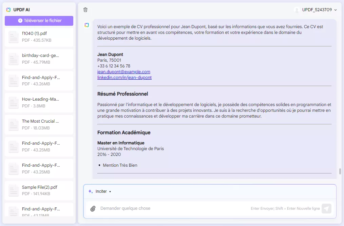
Task: Select the birthday-card-ge PDF entry
Action: tap(38, 58)
